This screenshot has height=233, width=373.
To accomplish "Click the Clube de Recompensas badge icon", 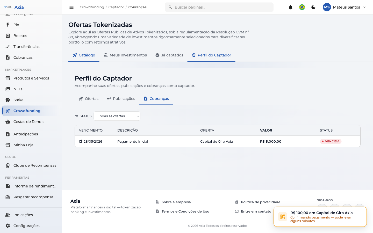I will pyautogui.click(x=8, y=165).
